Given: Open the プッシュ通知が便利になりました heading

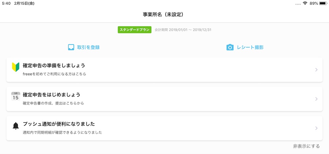Looking at the screenshot, I should click(59, 124).
